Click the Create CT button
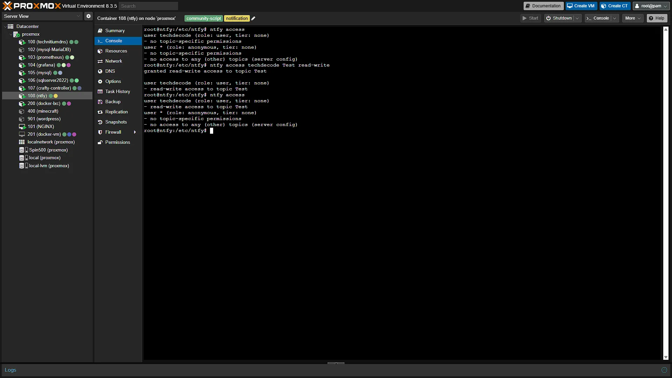 (615, 6)
